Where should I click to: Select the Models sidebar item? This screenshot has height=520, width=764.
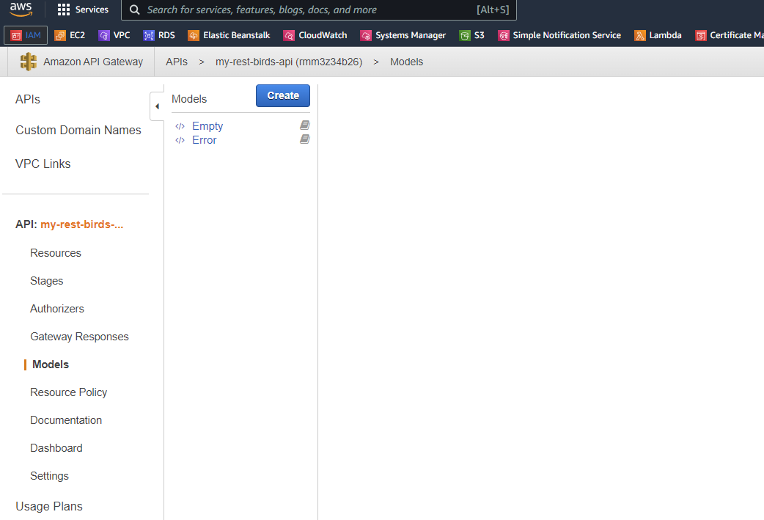51,365
